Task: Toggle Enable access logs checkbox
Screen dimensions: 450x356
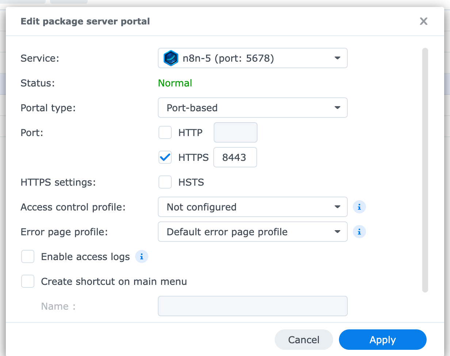Action: (x=28, y=257)
